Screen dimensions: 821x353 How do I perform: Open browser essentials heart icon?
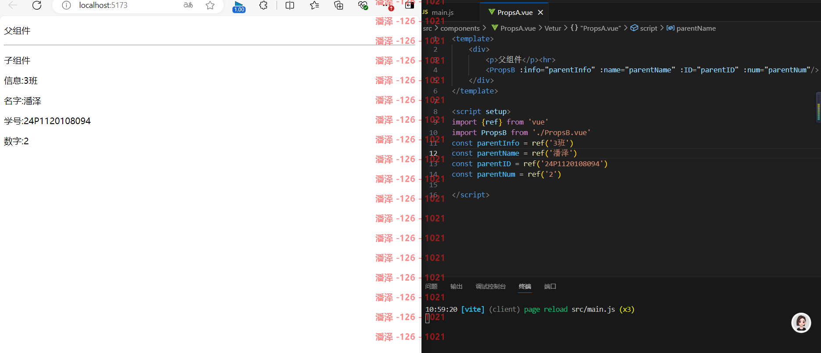[x=363, y=5]
